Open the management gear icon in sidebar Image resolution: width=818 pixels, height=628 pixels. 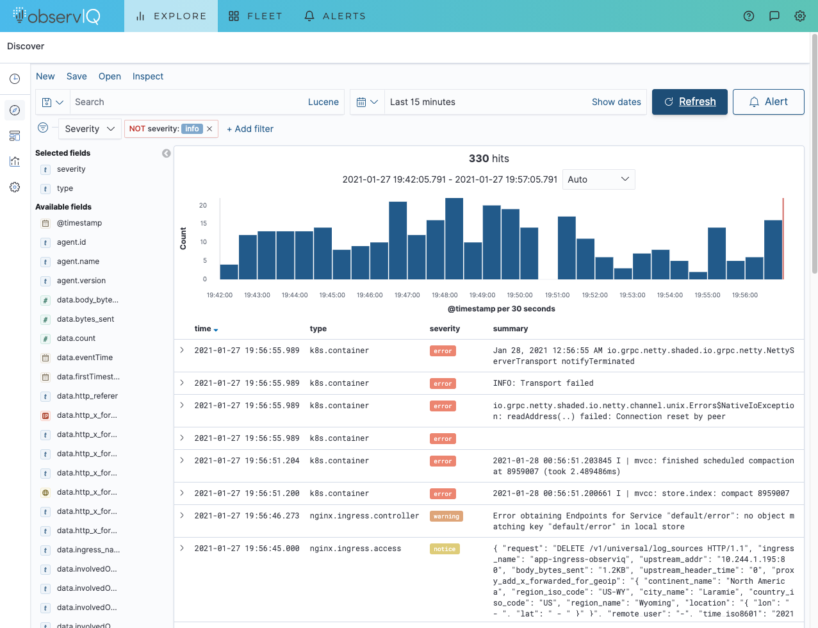pos(15,187)
